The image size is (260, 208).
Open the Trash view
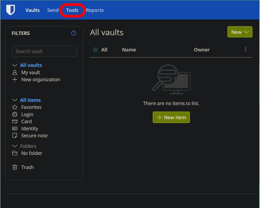click(x=27, y=167)
